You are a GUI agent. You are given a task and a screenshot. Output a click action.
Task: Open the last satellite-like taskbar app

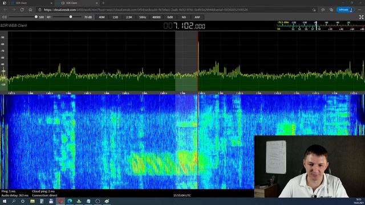tap(107, 201)
